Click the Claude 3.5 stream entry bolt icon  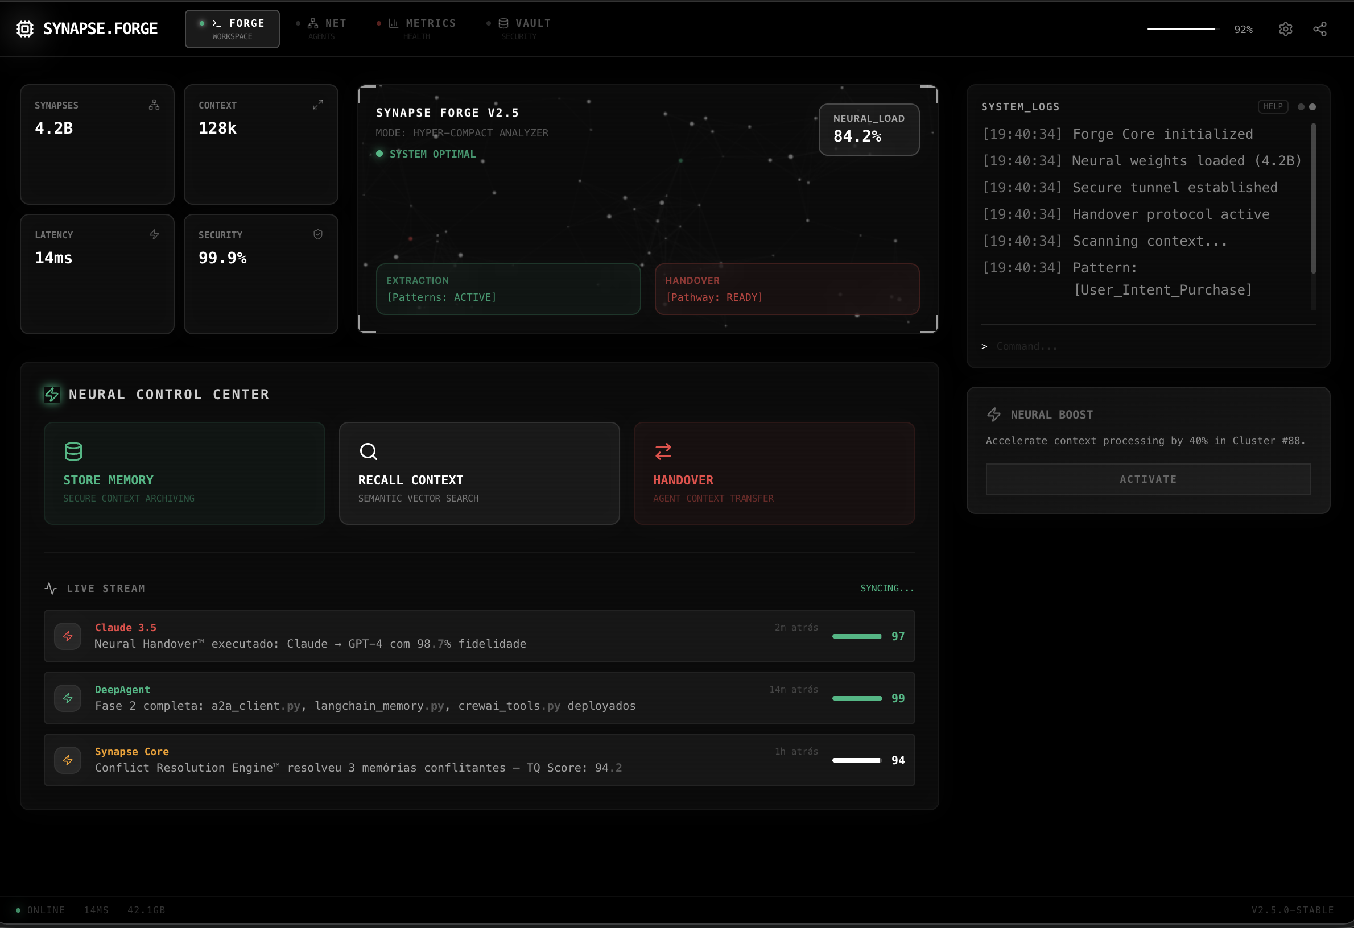tap(68, 636)
